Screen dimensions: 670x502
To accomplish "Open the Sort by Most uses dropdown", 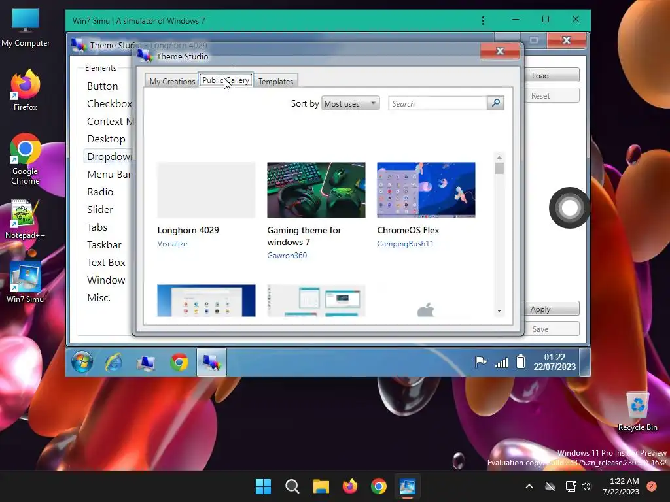I will point(351,103).
